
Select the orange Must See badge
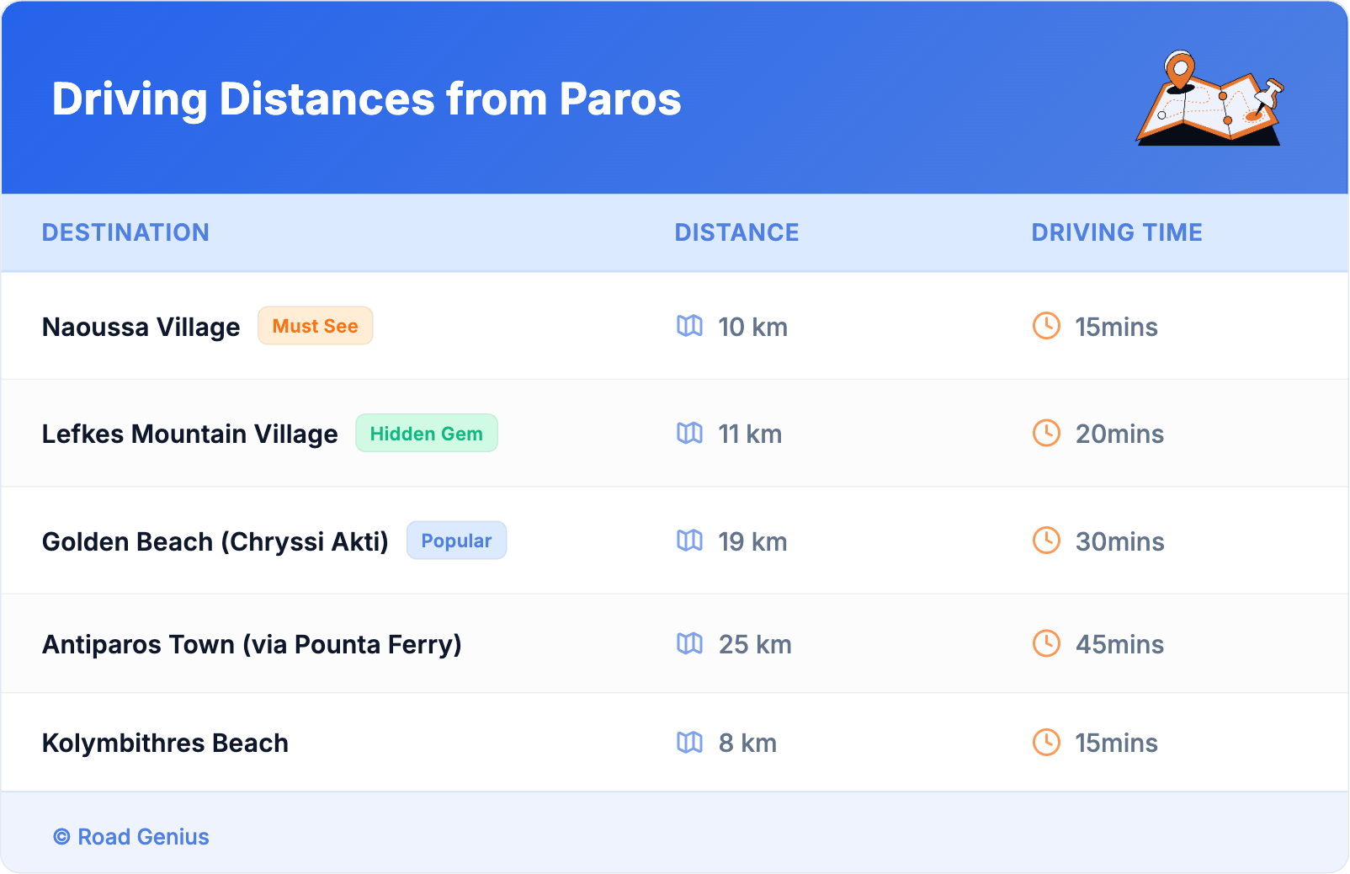coord(315,326)
